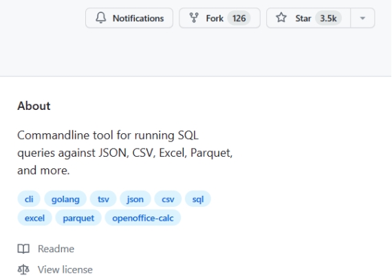Click the Notifications bell icon

(x=100, y=18)
